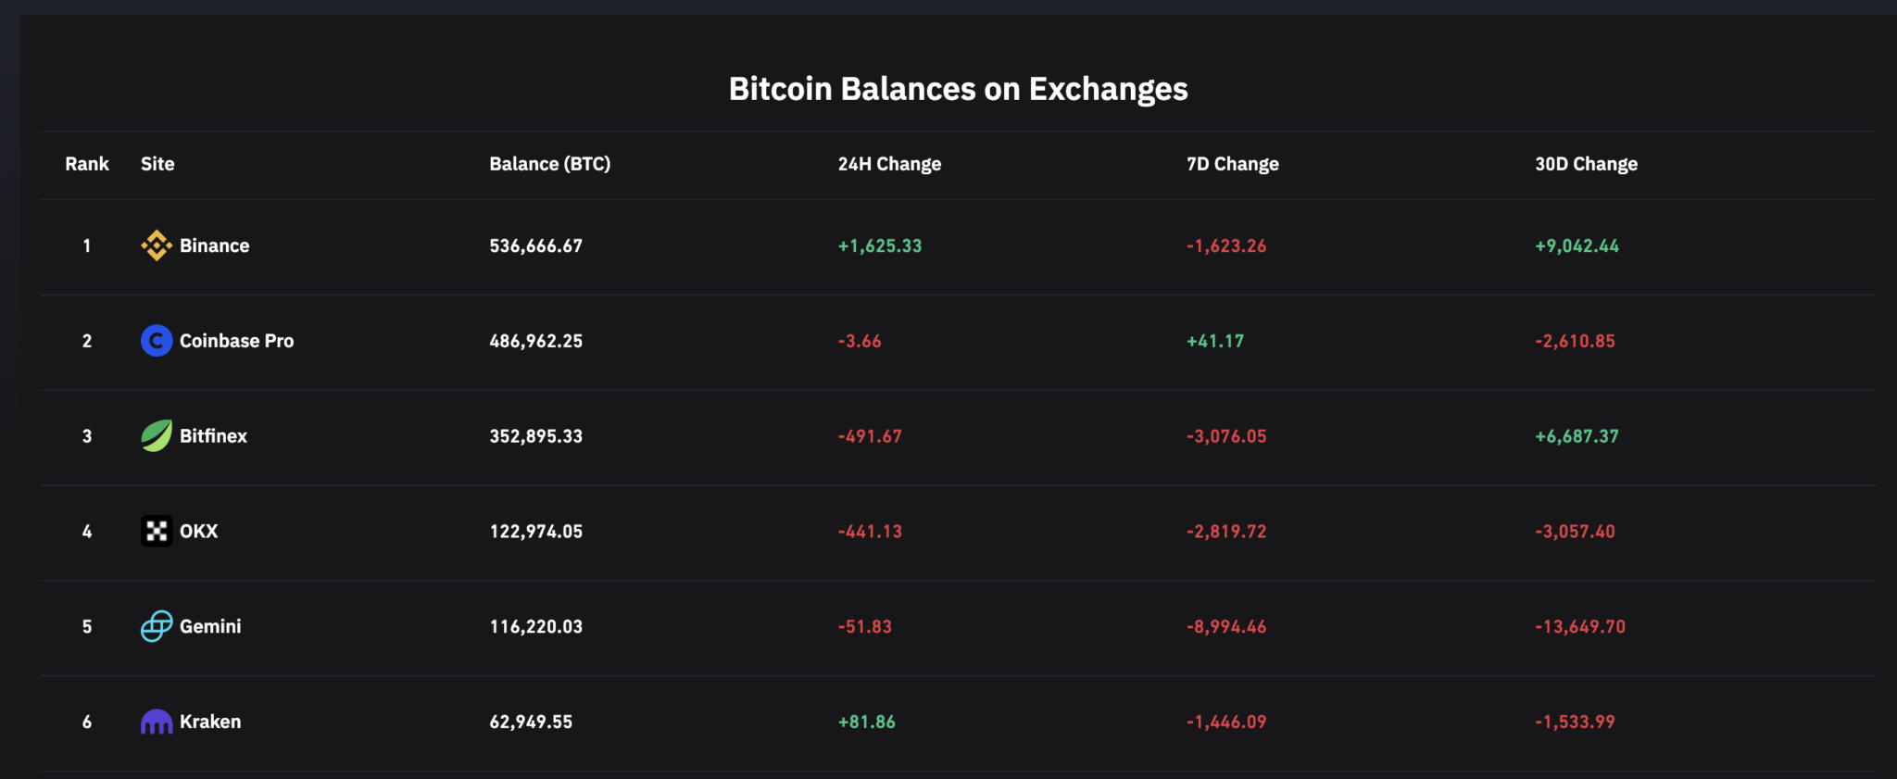1897x779 pixels.
Task: Open the Bitfinex exchange link
Action: tap(213, 435)
